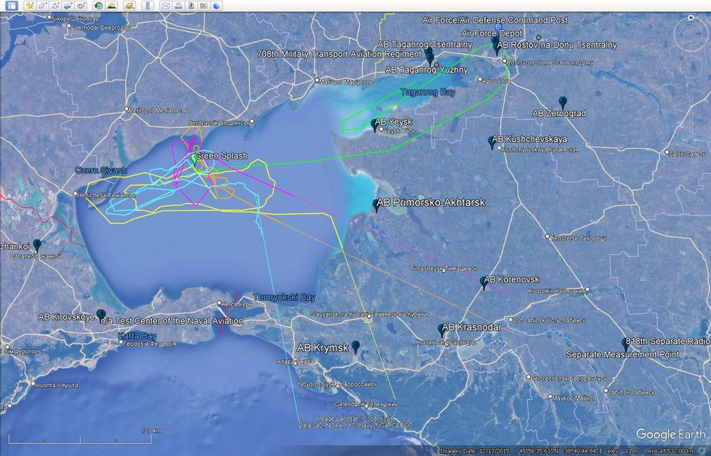
Task: Click the latitude readout 45°56'35.63" N
Action: pyautogui.click(x=538, y=451)
